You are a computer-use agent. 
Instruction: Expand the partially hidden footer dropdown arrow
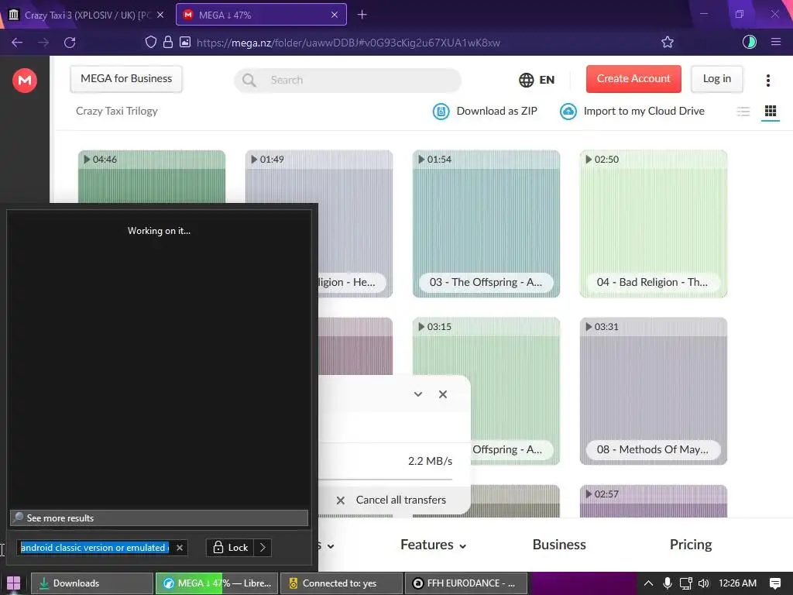click(330, 546)
